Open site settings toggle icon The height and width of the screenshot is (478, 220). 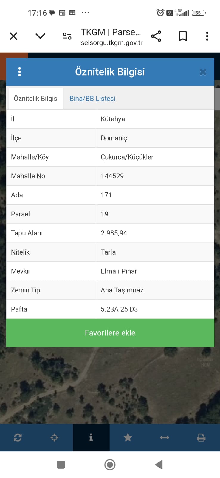67,36
